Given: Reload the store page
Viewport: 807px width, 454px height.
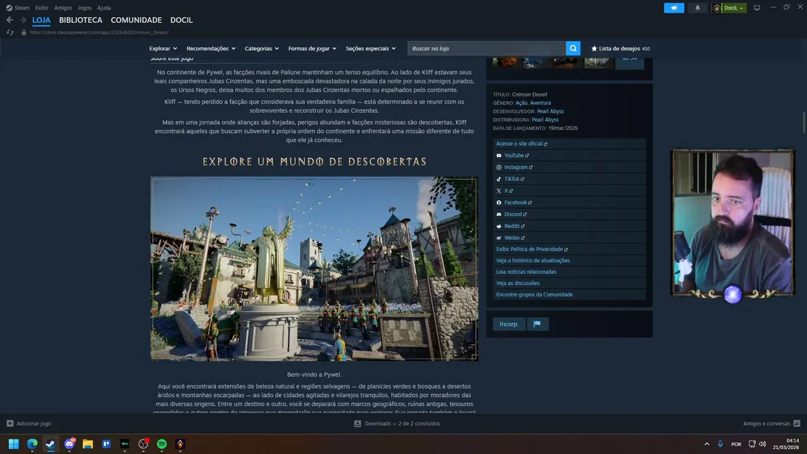Looking at the screenshot, I should [x=10, y=32].
